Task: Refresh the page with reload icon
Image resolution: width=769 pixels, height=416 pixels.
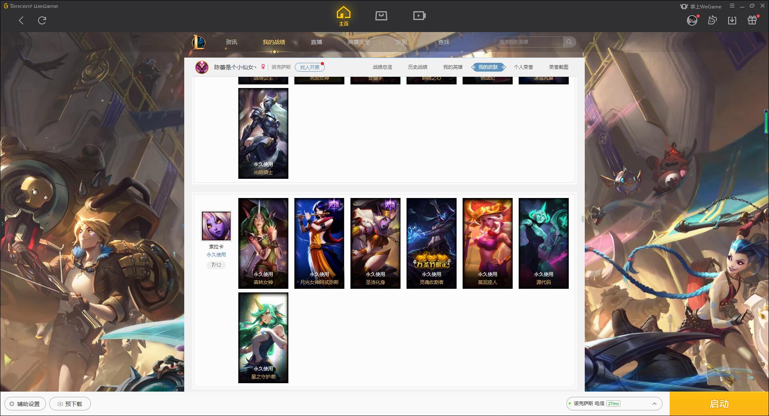Action: point(42,20)
